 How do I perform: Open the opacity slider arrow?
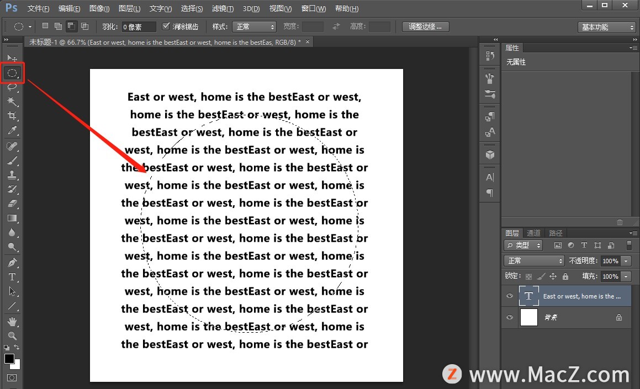click(x=626, y=261)
